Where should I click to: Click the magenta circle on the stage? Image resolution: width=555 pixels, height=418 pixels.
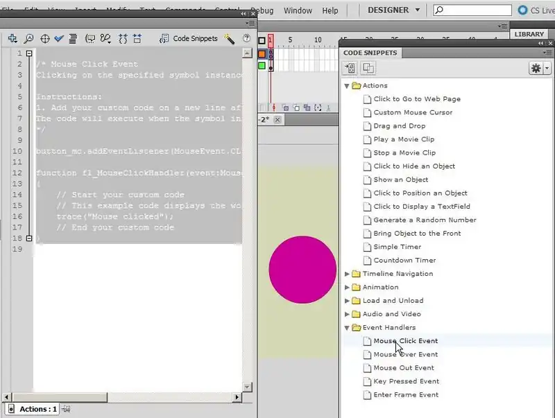pyautogui.click(x=302, y=270)
